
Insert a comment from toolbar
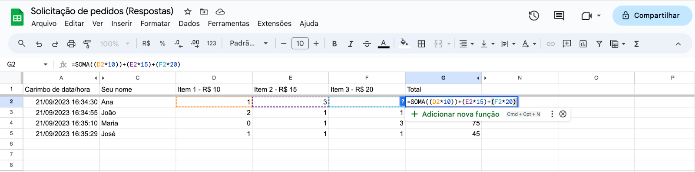pos(567,44)
